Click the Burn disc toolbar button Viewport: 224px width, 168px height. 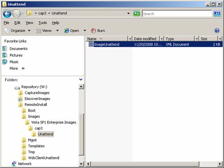point(98,31)
